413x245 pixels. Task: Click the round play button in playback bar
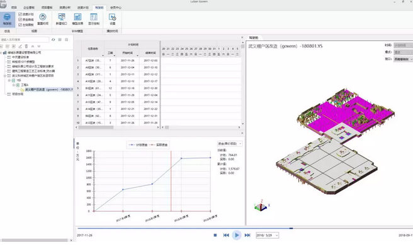[237, 236]
